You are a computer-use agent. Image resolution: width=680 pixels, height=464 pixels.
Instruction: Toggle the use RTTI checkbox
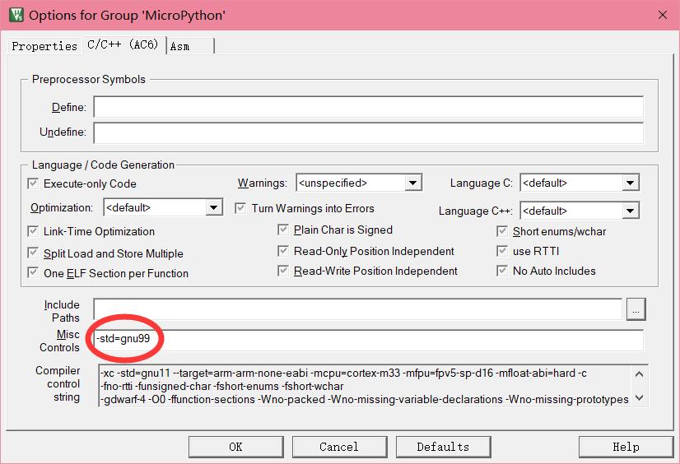(x=503, y=251)
